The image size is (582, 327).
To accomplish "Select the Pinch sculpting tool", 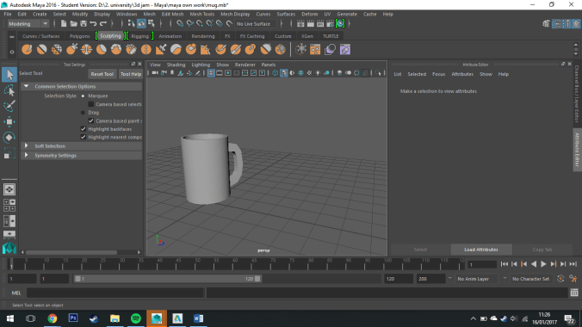I will [86, 49].
